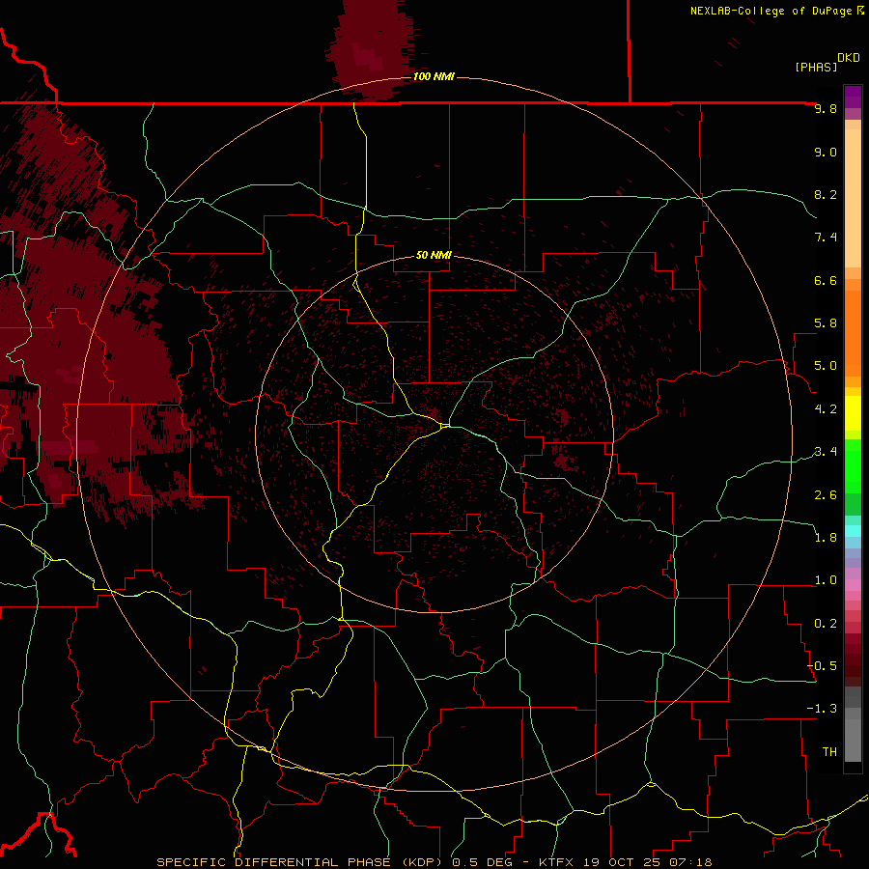869x869 pixels.
Task: Pick the cyan band near 1.8
Action: click(x=853, y=531)
